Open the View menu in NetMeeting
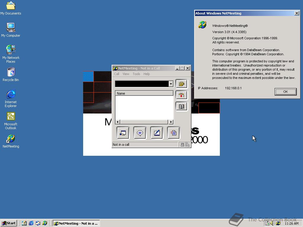The height and width of the screenshot is (227, 303). 126,74
